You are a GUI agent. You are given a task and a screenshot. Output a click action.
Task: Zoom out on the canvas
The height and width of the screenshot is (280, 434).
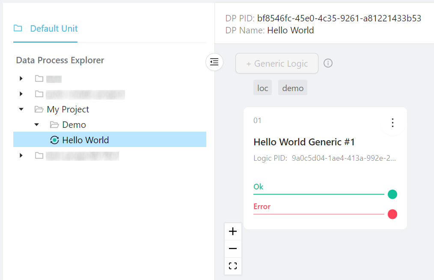pyautogui.click(x=233, y=249)
